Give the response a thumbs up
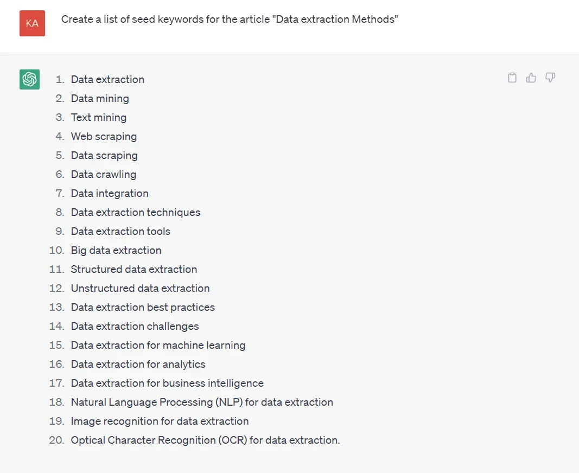579x473 pixels. click(x=531, y=78)
